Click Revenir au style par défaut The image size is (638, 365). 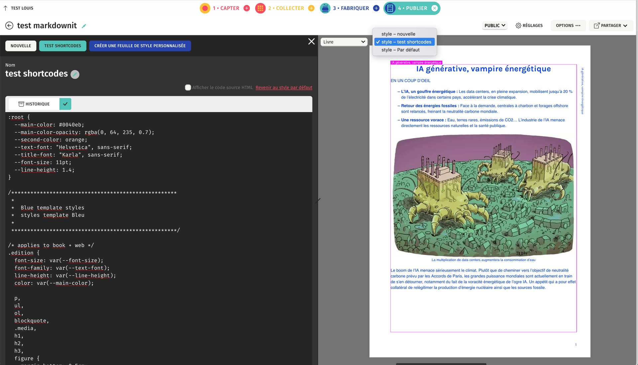pyautogui.click(x=284, y=87)
